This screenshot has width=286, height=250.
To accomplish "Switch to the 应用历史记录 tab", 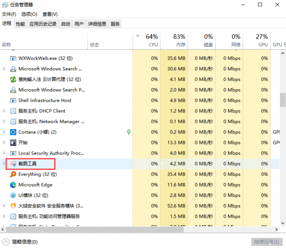I will pos(43,24).
